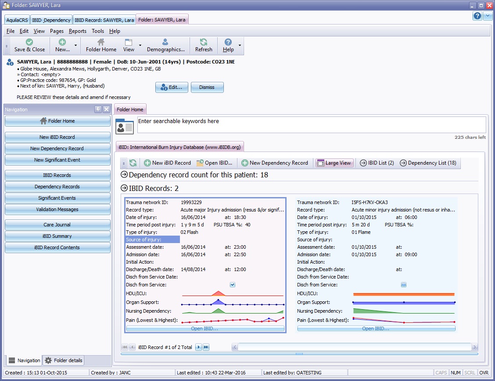Viewport: 495px width, 381px height.
Task: Click Open IBID... folder icon in toolbar
Action: [x=200, y=163]
